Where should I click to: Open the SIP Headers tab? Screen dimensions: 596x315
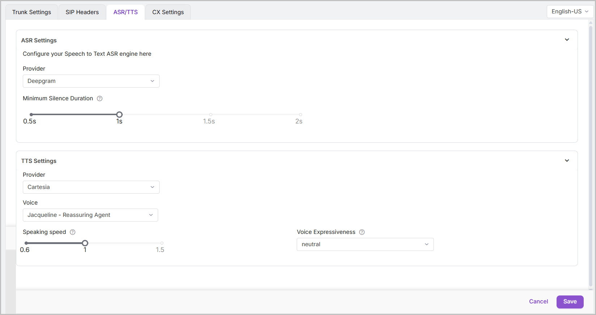coord(82,12)
